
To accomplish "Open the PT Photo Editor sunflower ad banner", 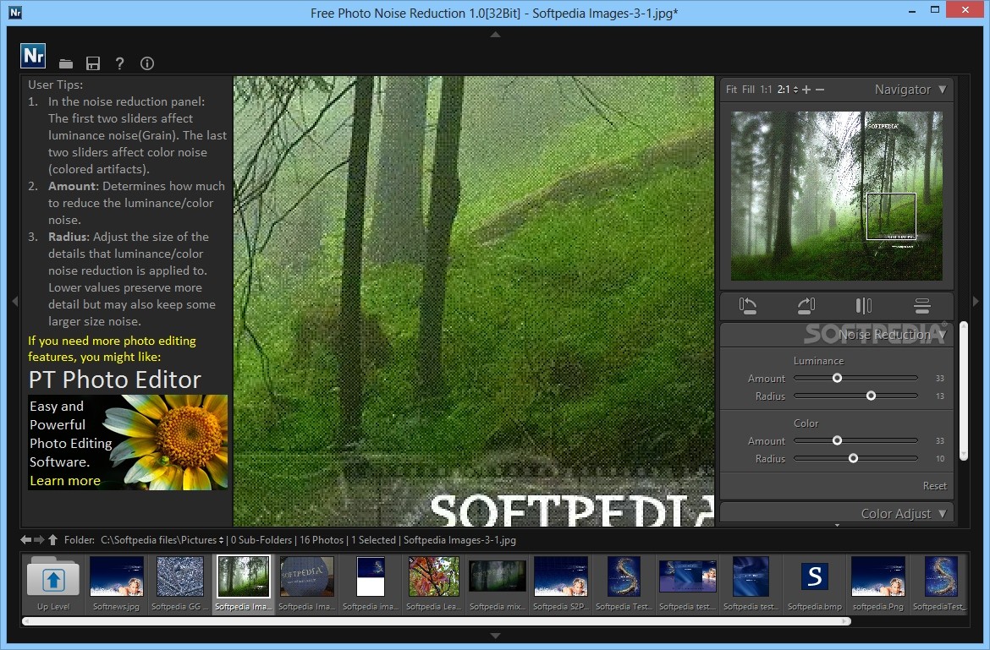I will pyautogui.click(x=128, y=442).
